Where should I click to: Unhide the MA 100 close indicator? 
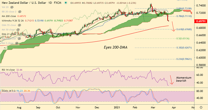click(19, 39)
